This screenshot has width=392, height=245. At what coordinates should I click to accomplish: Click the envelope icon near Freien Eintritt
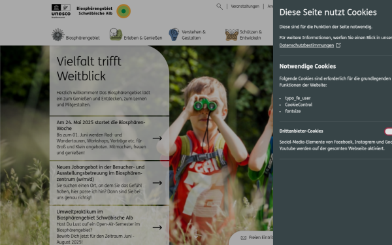coord(243,238)
